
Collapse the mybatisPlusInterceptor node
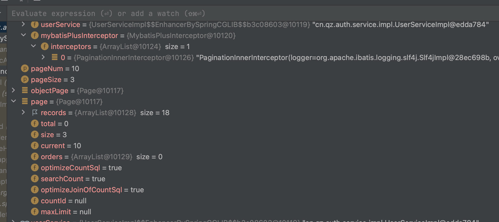(x=23, y=35)
